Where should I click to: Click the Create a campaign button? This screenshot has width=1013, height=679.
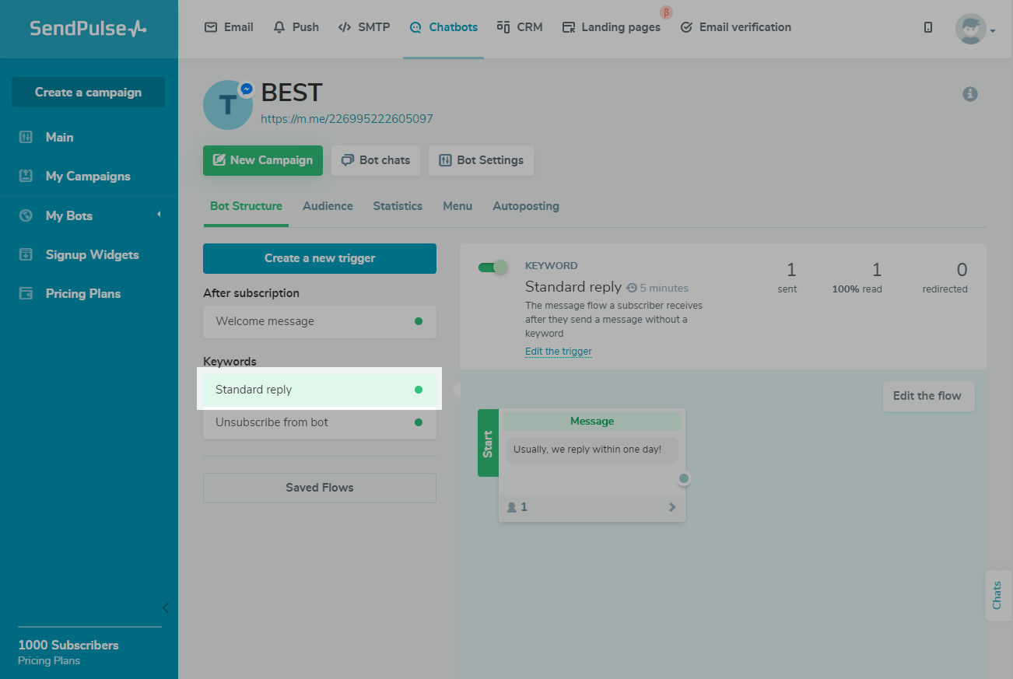click(88, 92)
